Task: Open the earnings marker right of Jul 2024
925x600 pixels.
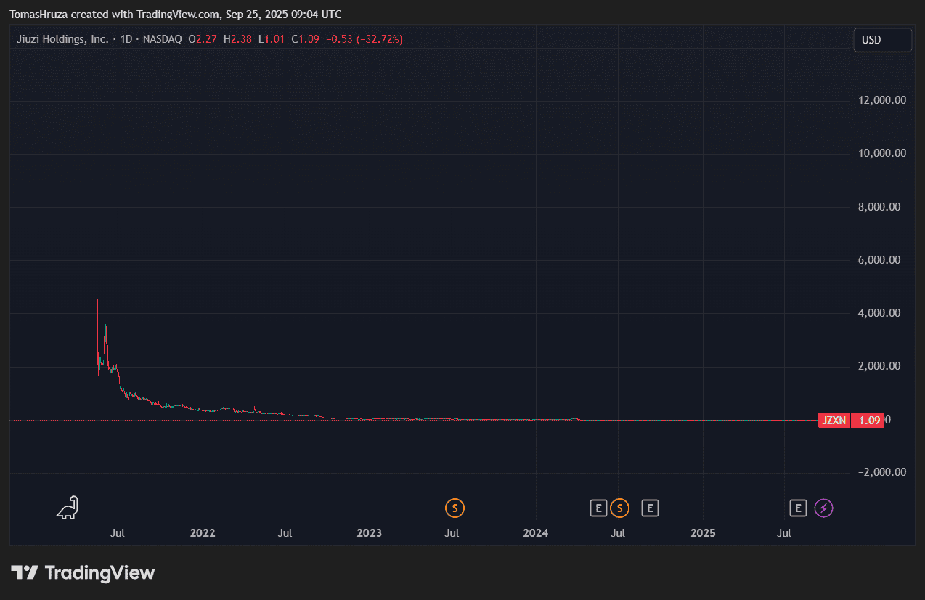Action: click(650, 508)
